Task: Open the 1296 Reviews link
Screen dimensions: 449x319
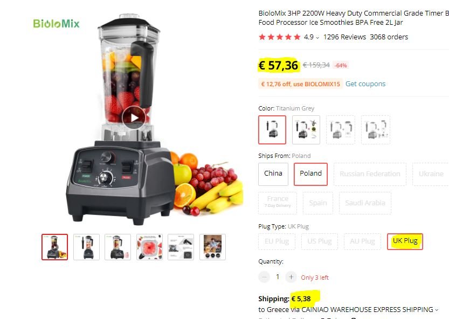Action: [x=344, y=37]
